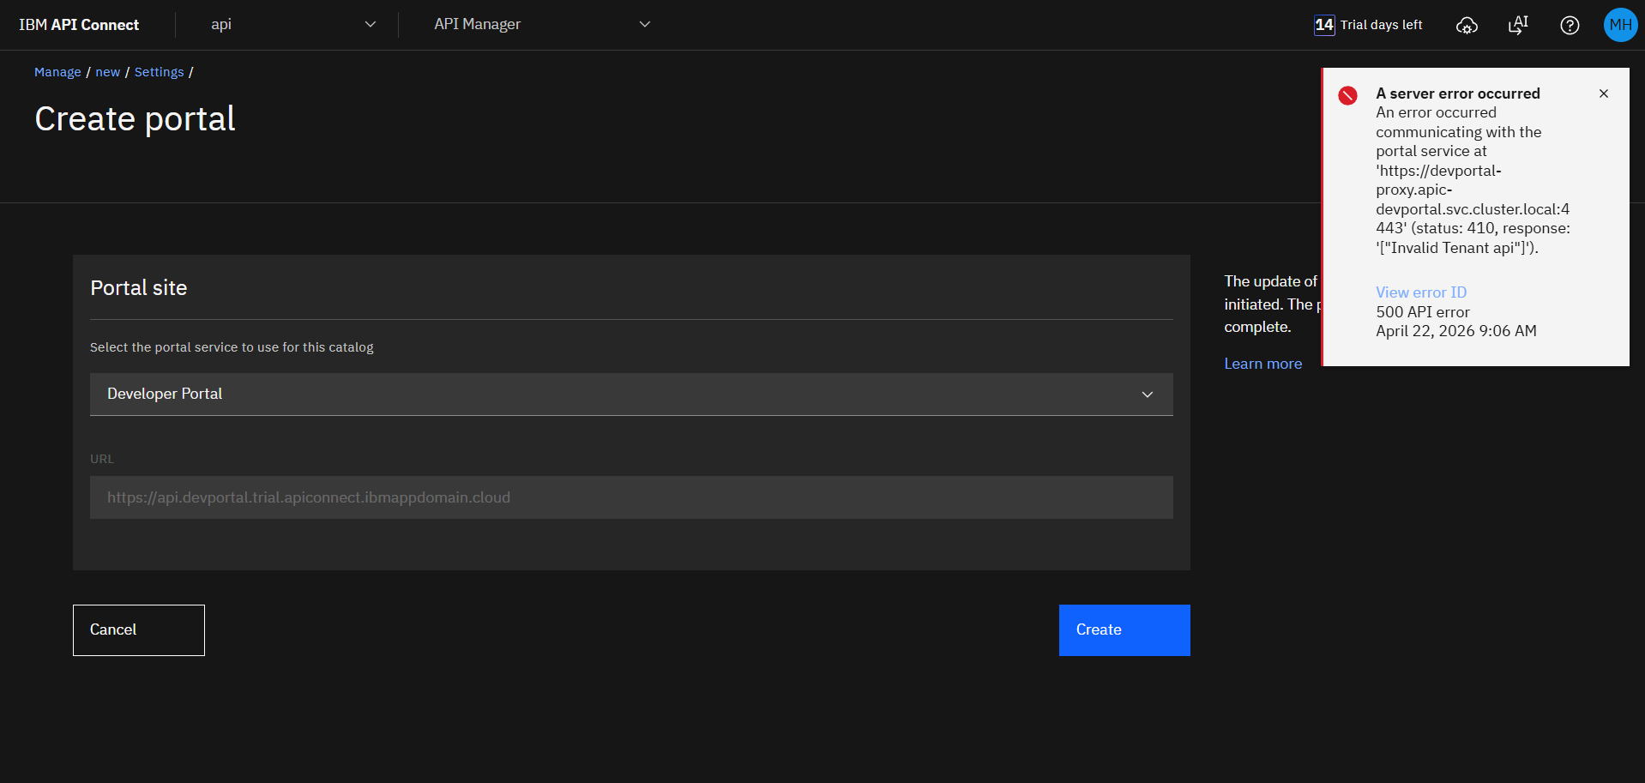Screen dimensions: 1645x783
Task: Click 'Select the portal service' label text
Action: 232,347
